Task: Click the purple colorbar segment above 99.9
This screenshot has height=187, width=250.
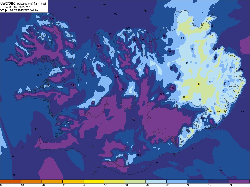Action: (239, 182)
